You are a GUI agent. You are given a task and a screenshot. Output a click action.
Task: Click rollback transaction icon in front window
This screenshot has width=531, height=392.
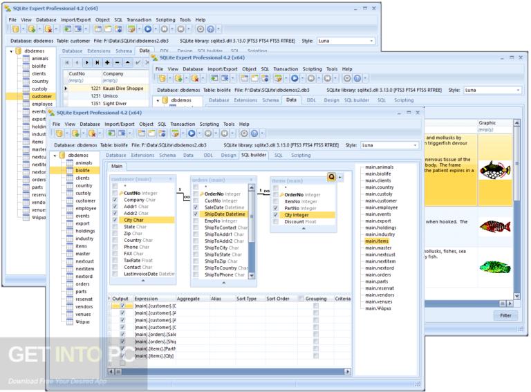pos(225,133)
